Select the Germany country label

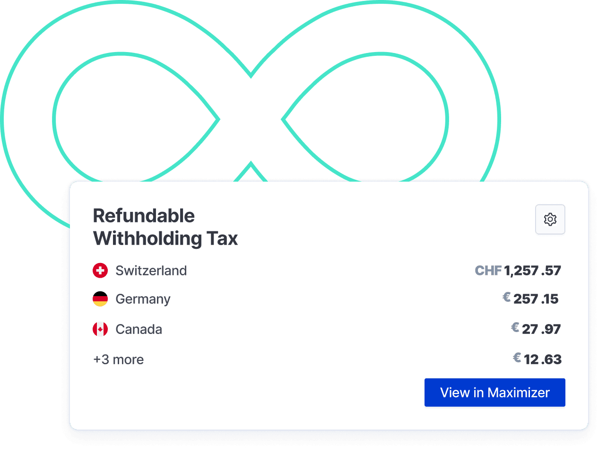pos(143,299)
